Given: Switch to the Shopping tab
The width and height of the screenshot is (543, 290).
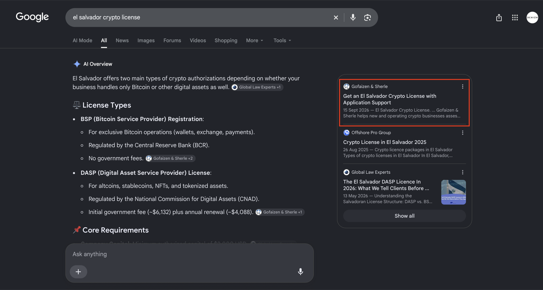Looking at the screenshot, I should pyautogui.click(x=226, y=40).
